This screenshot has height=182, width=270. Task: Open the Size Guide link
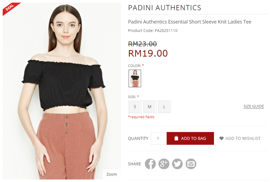tap(254, 106)
